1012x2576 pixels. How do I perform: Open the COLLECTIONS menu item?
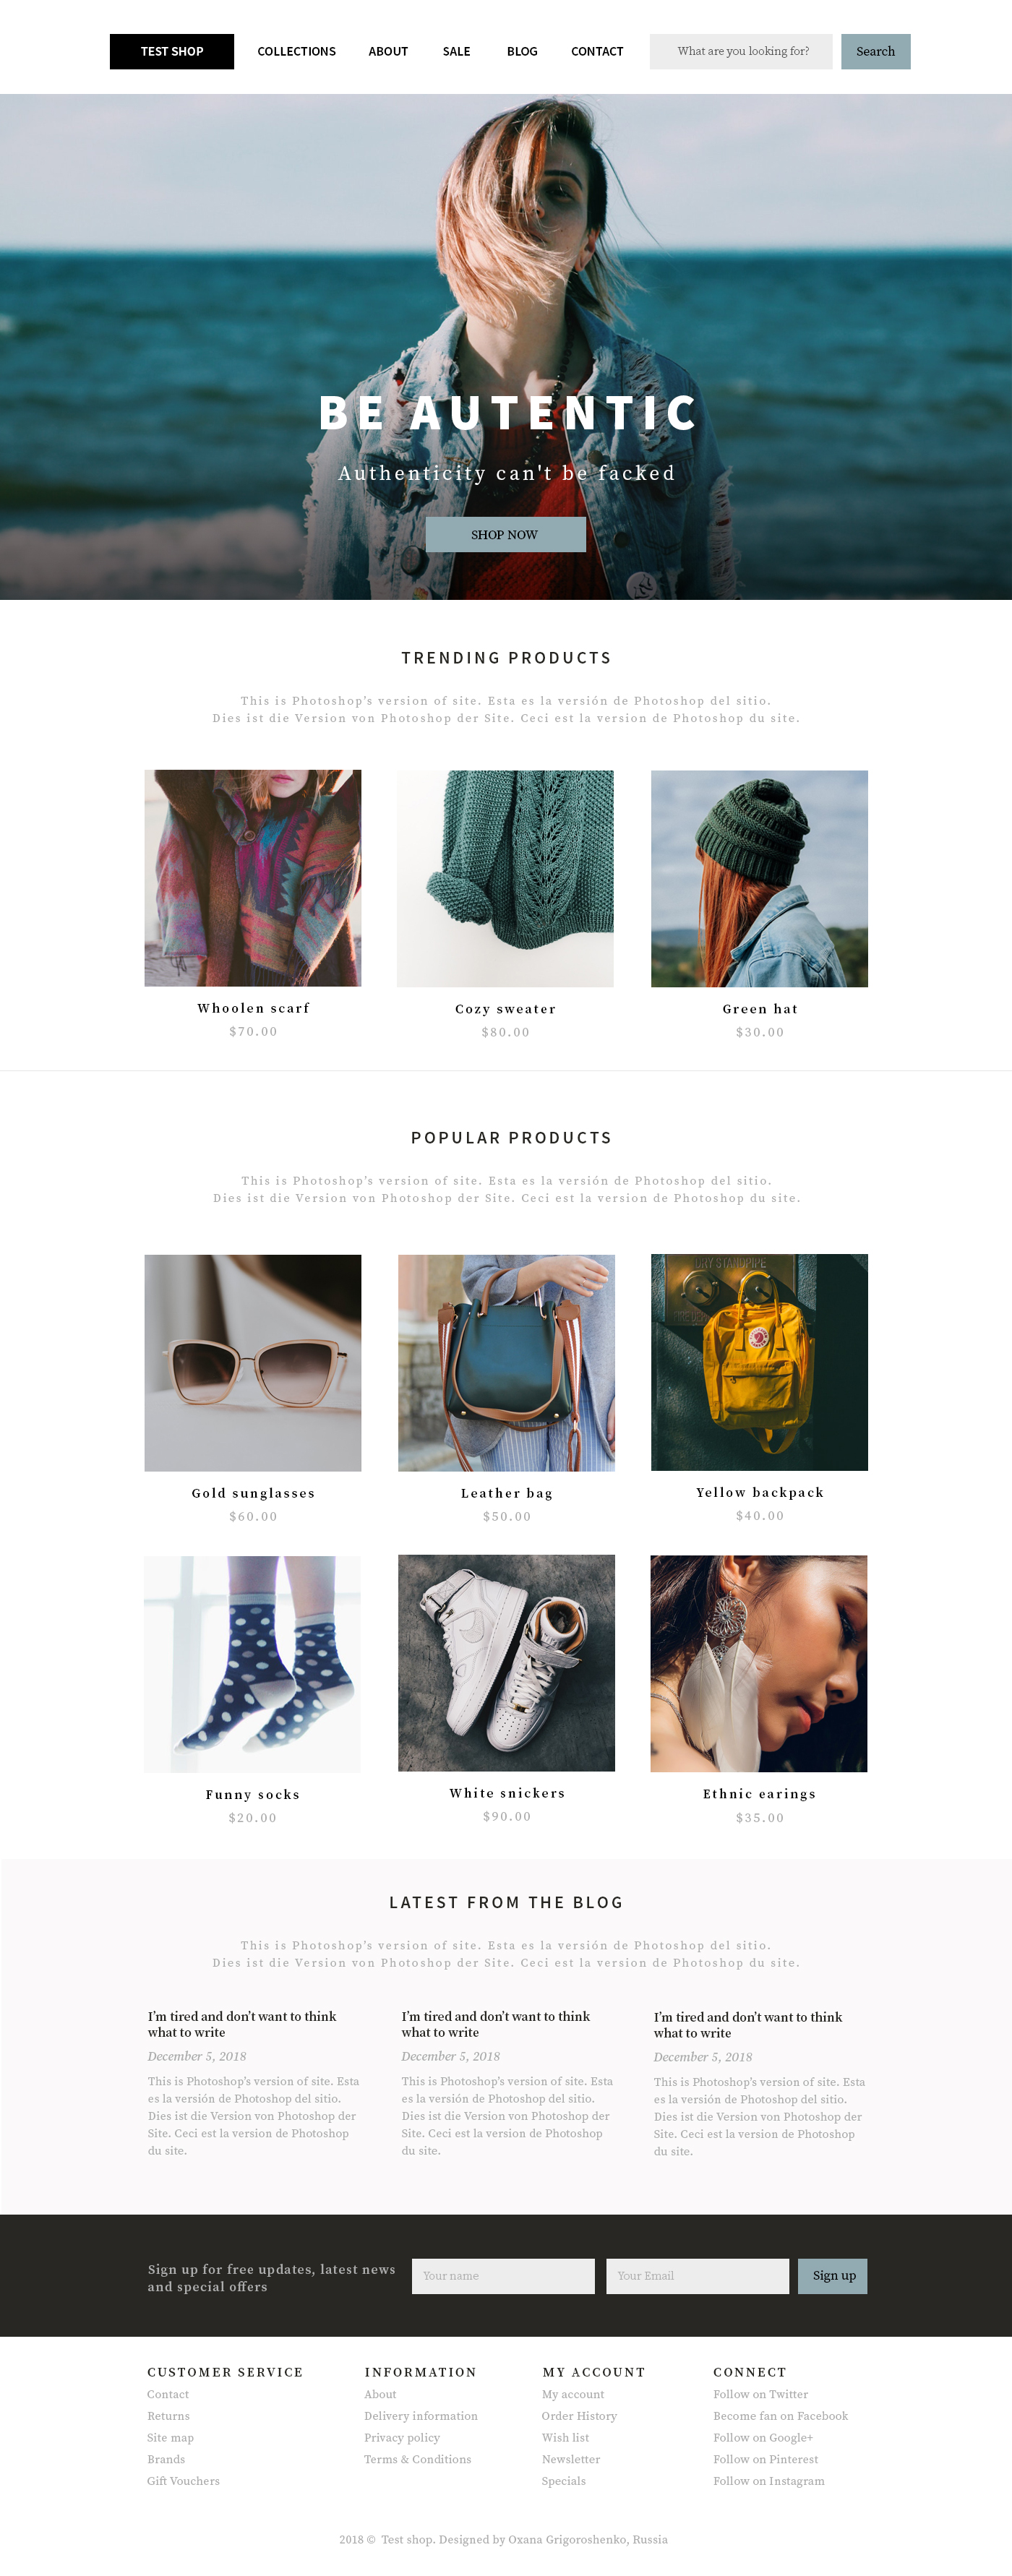pyautogui.click(x=297, y=52)
